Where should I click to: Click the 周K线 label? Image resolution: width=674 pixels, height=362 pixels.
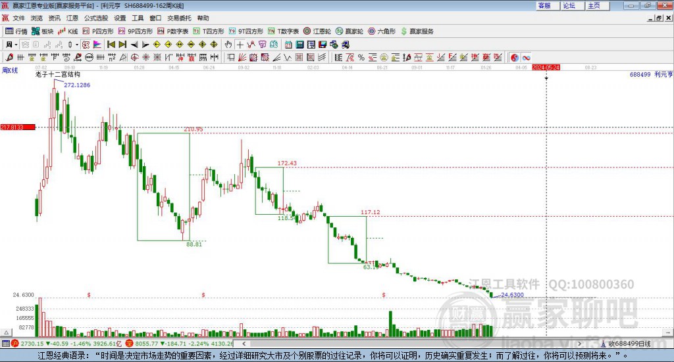[x=10, y=70]
